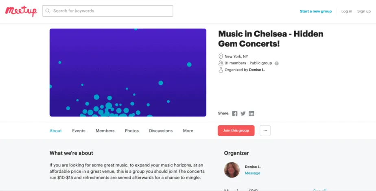Go to the Members tab
The width and height of the screenshot is (376, 191).
105,131
